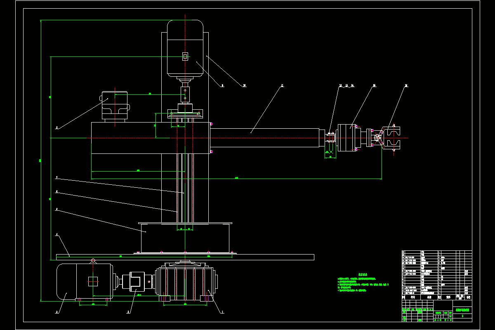Image resolution: width=495 pixels, height=330 pixels.
Task: Select the pedestal box above the base plate
Action: 185,238
